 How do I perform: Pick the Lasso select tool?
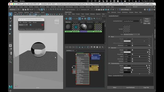click(x=10, y=18)
